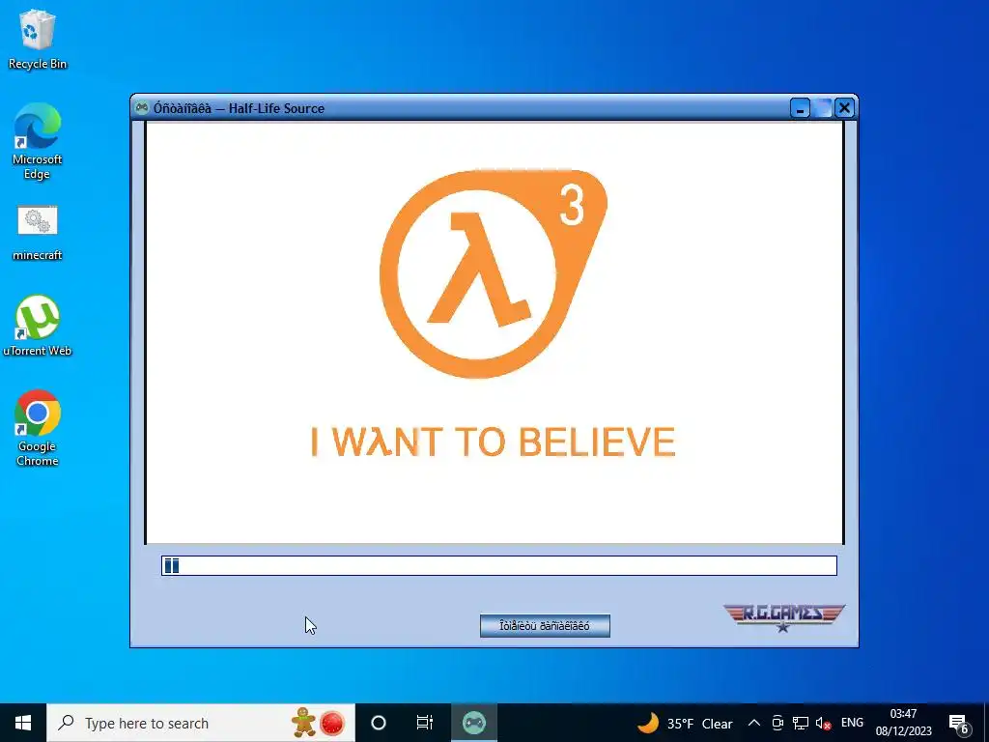Switch the ENG input language indicator
This screenshot has width=989, height=742.
tap(852, 723)
